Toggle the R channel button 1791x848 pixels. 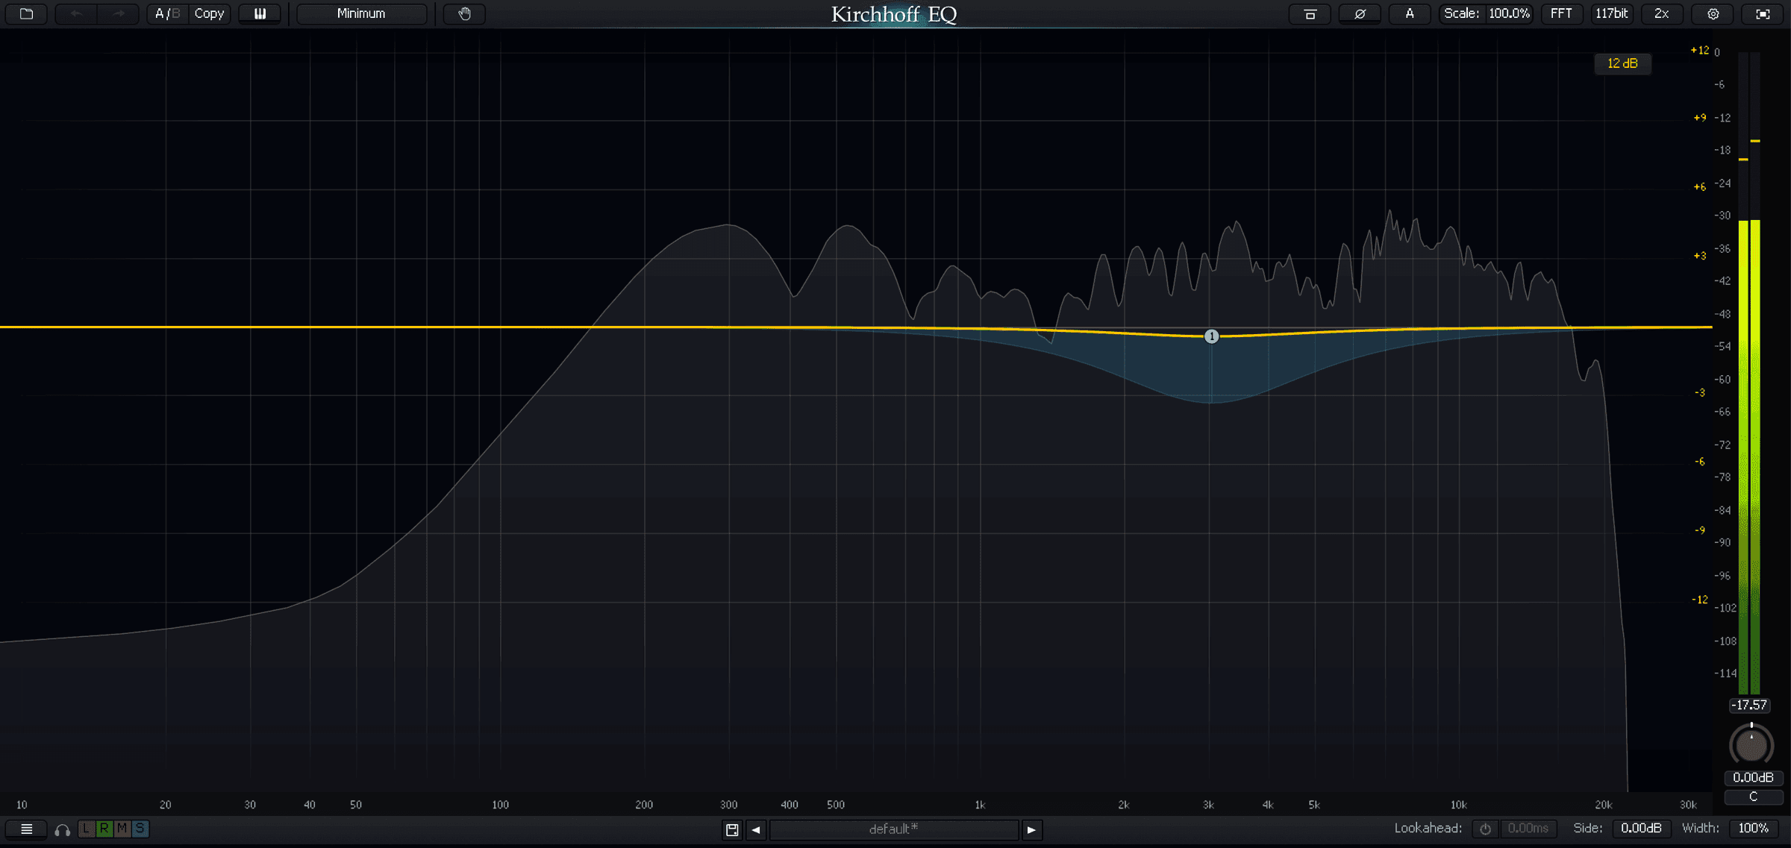[104, 828]
